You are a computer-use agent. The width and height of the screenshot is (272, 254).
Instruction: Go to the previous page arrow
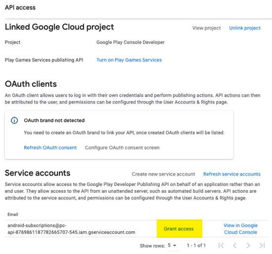point(235,245)
